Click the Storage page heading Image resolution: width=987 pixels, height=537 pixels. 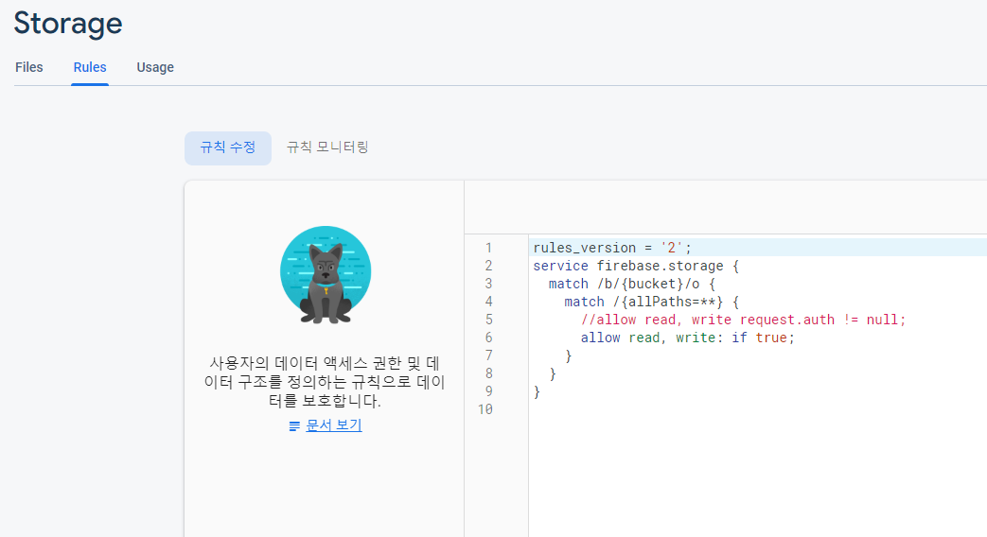coord(68,24)
